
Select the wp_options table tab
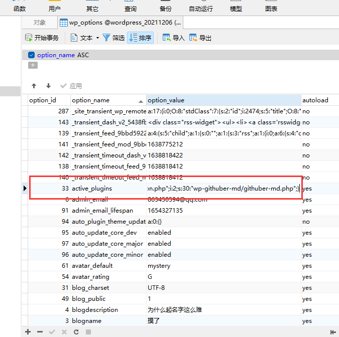pyautogui.click(x=121, y=23)
